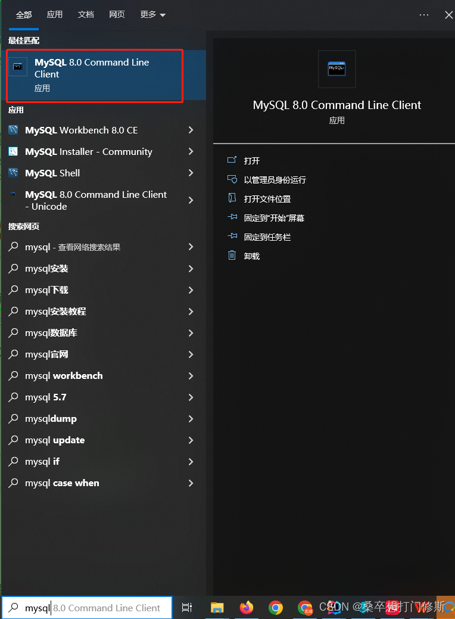Open File Explorer from the taskbar
This screenshot has width=455, height=619.
[217, 607]
